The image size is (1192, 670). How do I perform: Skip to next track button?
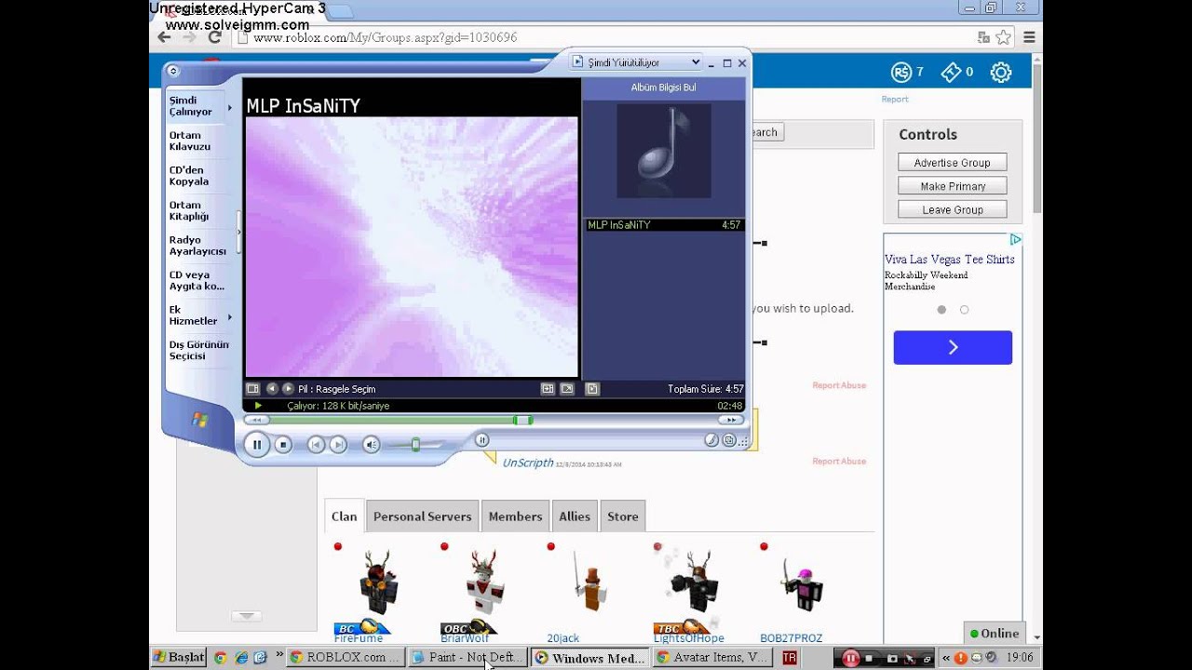(x=338, y=445)
